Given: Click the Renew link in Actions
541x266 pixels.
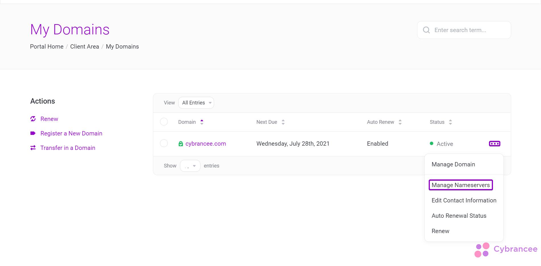Looking at the screenshot, I should click(49, 119).
